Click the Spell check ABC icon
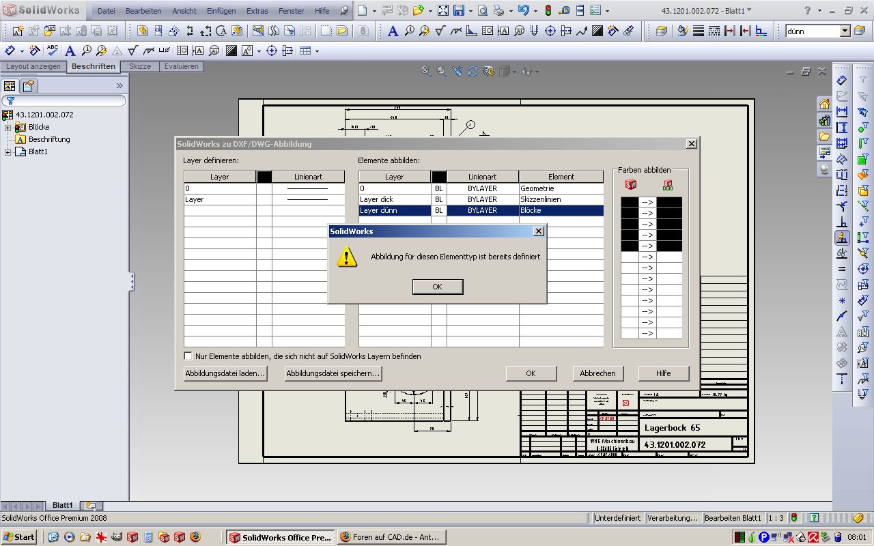Screen dimensions: 874x546 [x=53, y=51]
